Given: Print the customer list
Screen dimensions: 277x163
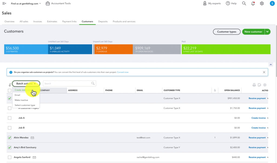Looking at the screenshot, I should tap(254, 85).
